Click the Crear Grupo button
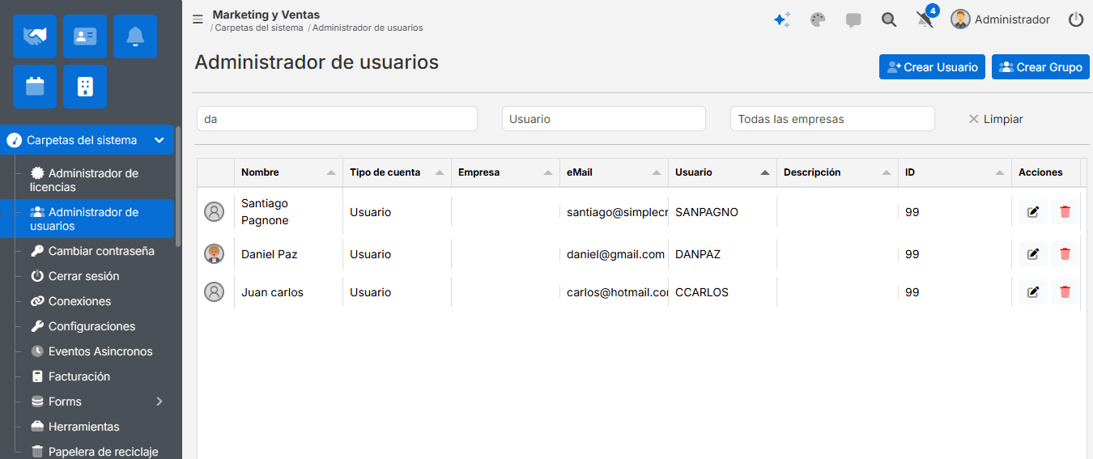Viewport: 1093px width, 459px height. click(1040, 67)
